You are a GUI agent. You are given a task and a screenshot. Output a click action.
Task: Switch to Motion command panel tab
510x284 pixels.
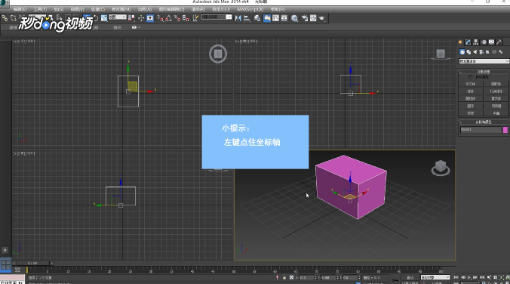[484, 42]
